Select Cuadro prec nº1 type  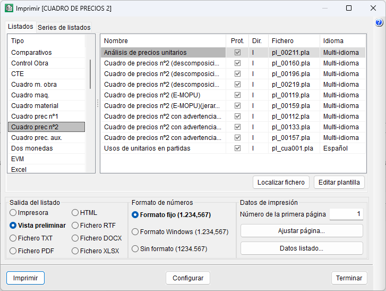35,117
